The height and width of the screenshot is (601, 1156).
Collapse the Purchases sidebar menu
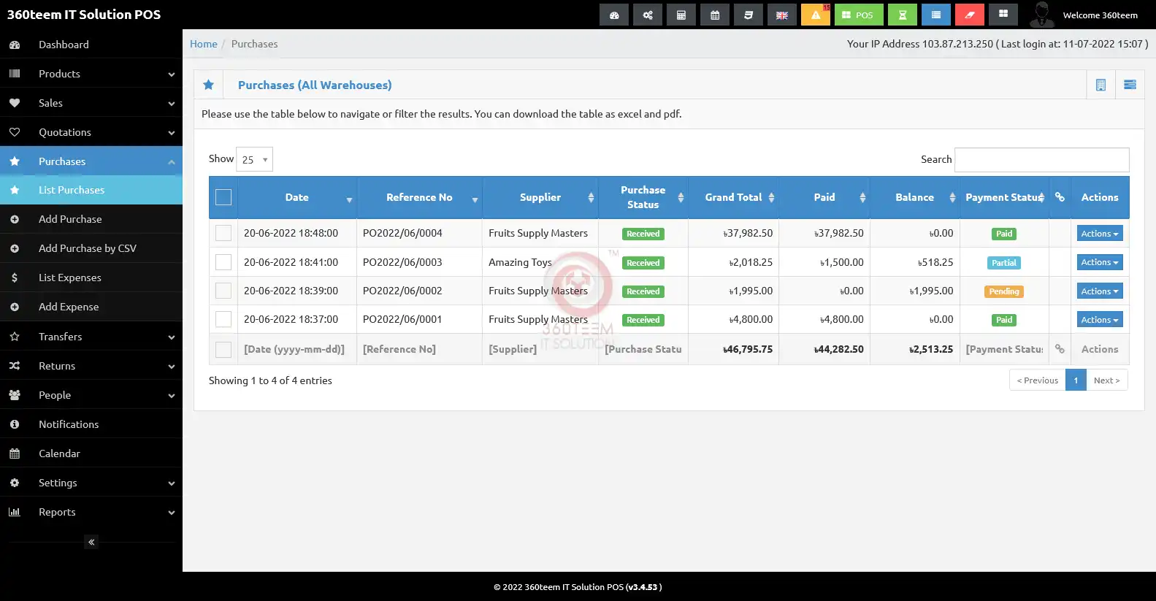click(91, 161)
